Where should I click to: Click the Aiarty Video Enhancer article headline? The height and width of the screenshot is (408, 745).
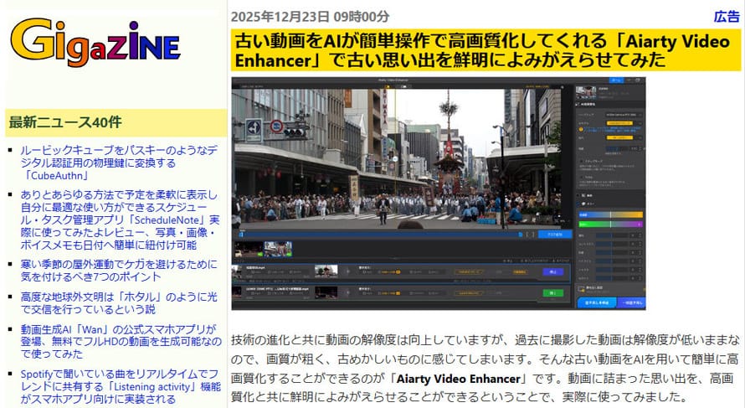click(x=486, y=50)
